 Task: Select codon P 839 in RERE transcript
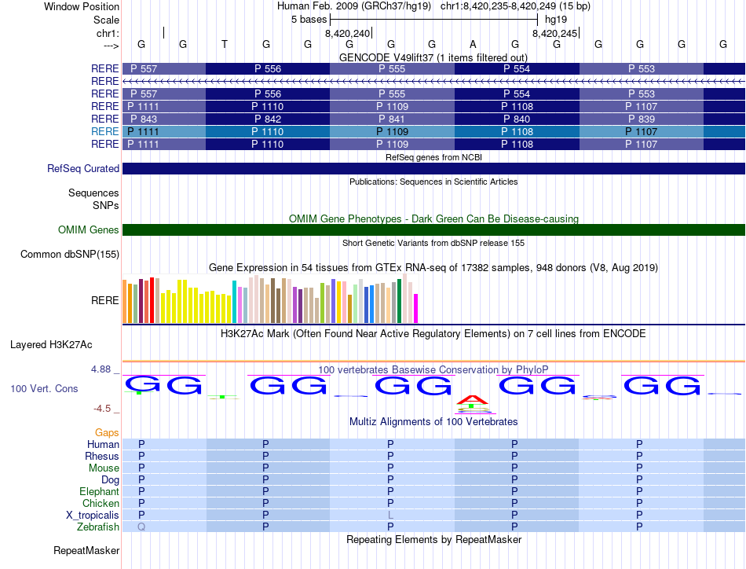point(642,119)
